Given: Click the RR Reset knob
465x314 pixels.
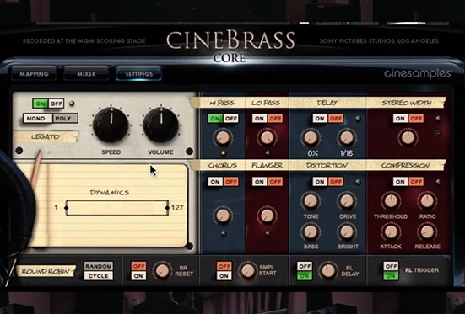Looking at the screenshot, I should 162,271.
